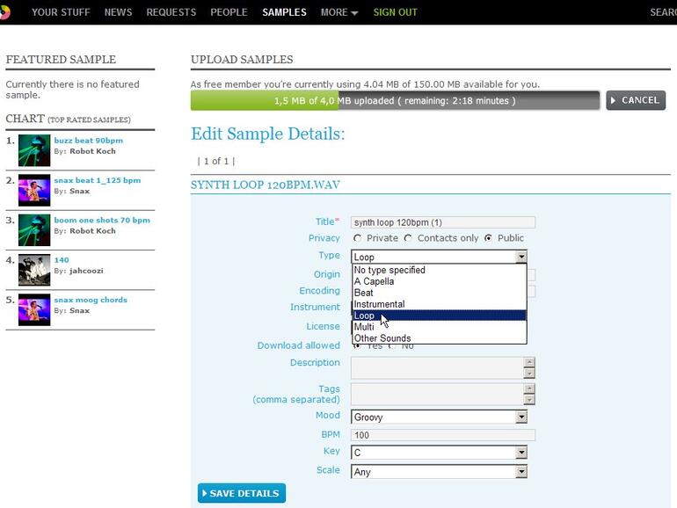Select the highlighted Loop option

tap(440, 316)
